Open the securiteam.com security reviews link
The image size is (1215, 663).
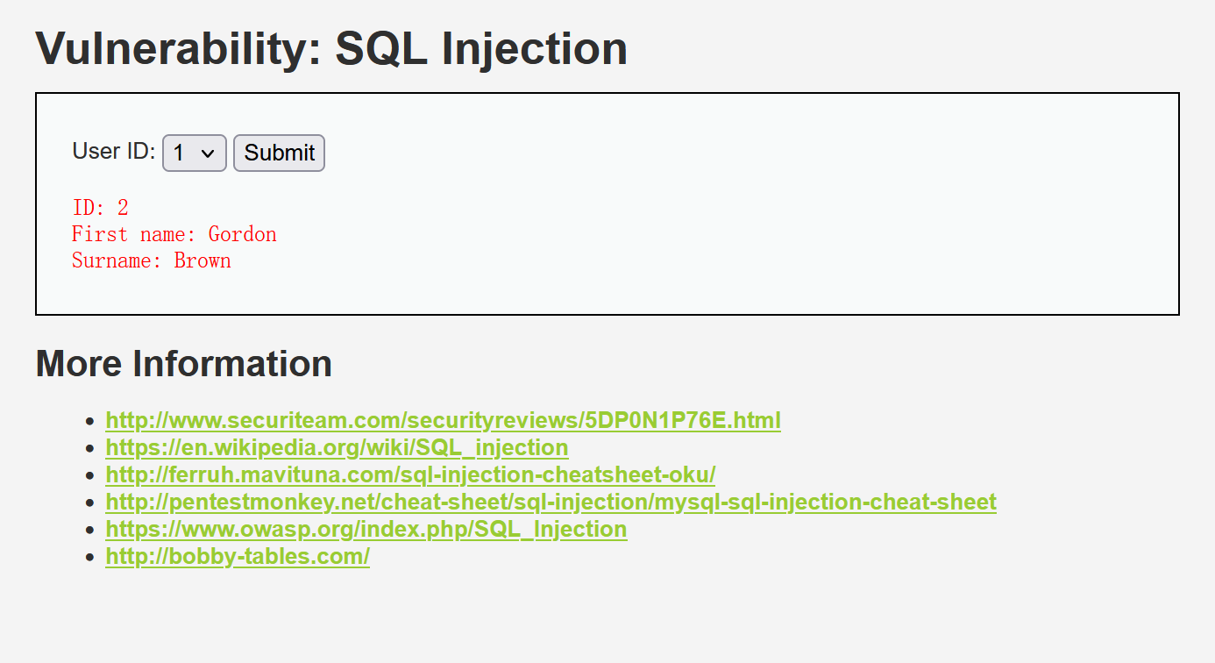point(443,420)
